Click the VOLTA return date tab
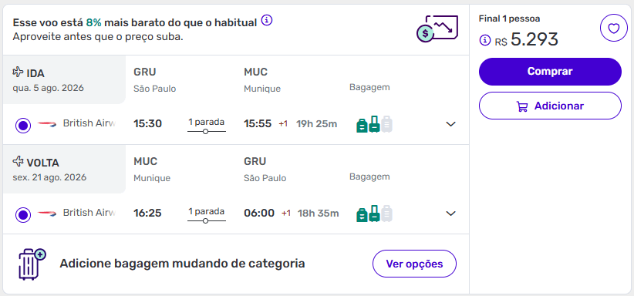Image resolution: width=634 pixels, height=296 pixels. tap(64, 170)
